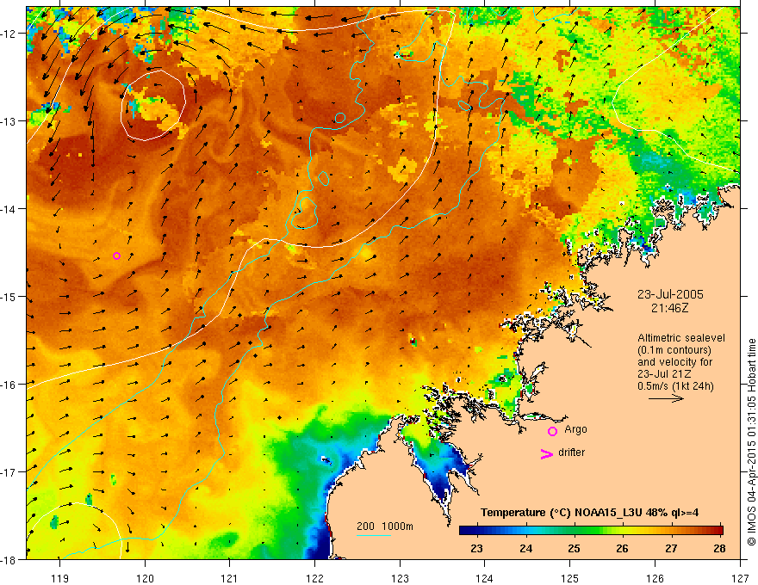Click the '21:46Z' time label
This screenshot has height=585, width=758.
[x=669, y=307]
